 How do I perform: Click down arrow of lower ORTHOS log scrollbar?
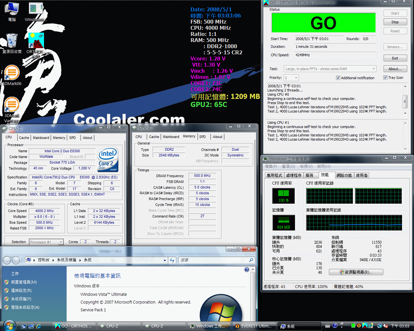click(x=405, y=149)
